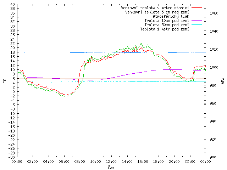Click the '1060' hPa tick label
This screenshot has width=227, height=170.
pyautogui.click(x=214, y=13)
